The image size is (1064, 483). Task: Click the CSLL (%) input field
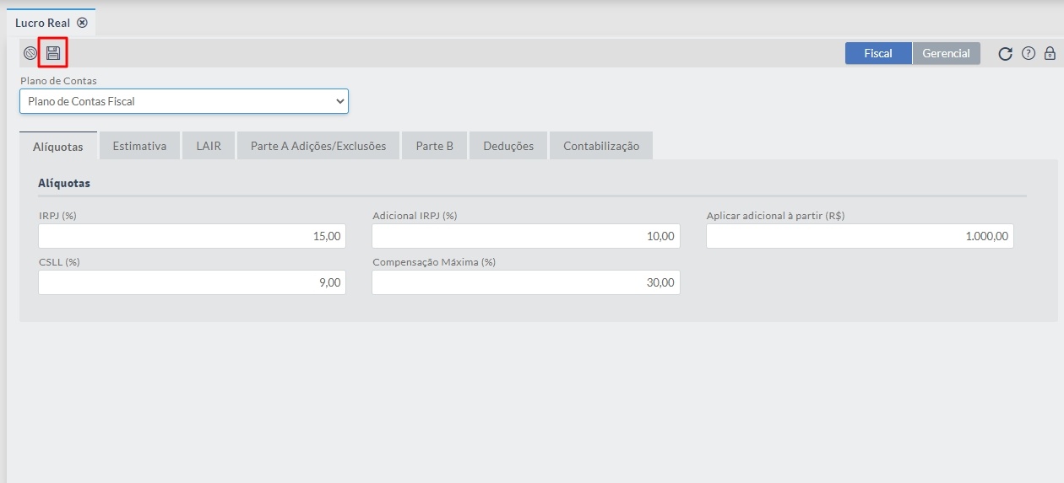192,282
